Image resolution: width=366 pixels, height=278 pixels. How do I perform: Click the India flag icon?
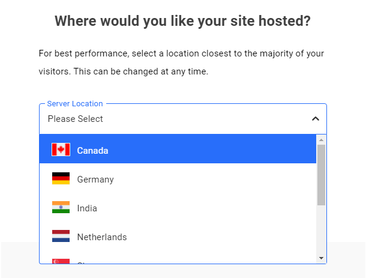point(61,208)
